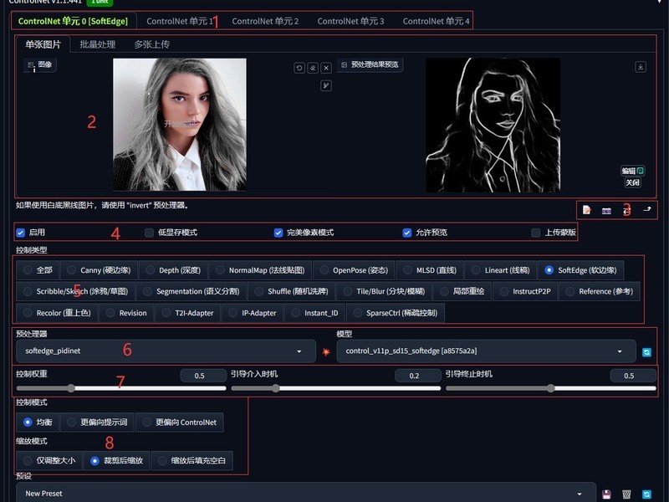The height and width of the screenshot is (502, 669).
Task: Click the swap arrows icon beside the camera
Action: click(626, 210)
